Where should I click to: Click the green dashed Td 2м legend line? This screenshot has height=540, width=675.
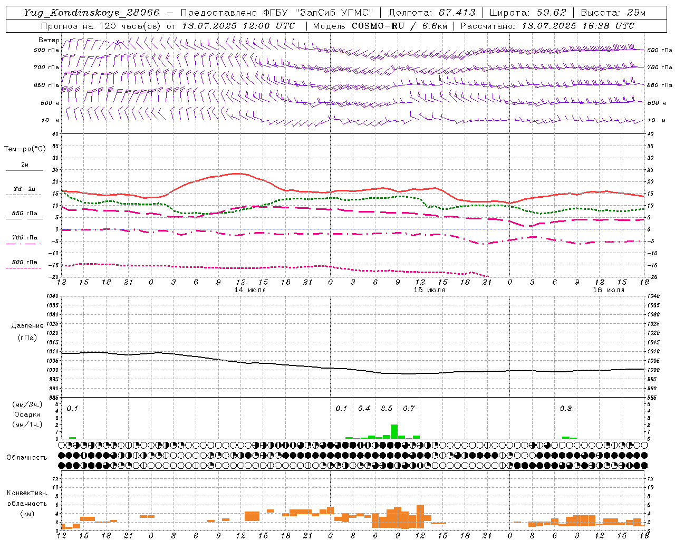(x=24, y=195)
